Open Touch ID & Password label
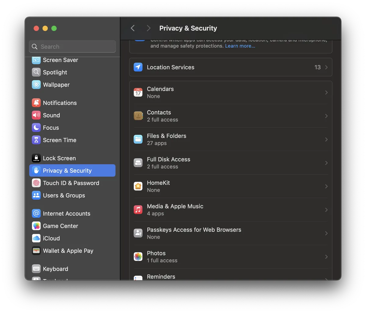 tap(71, 183)
